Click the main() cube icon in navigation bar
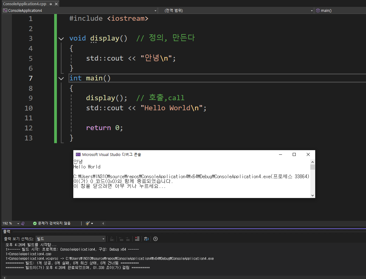The image size is (366, 279). coord(318,11)
